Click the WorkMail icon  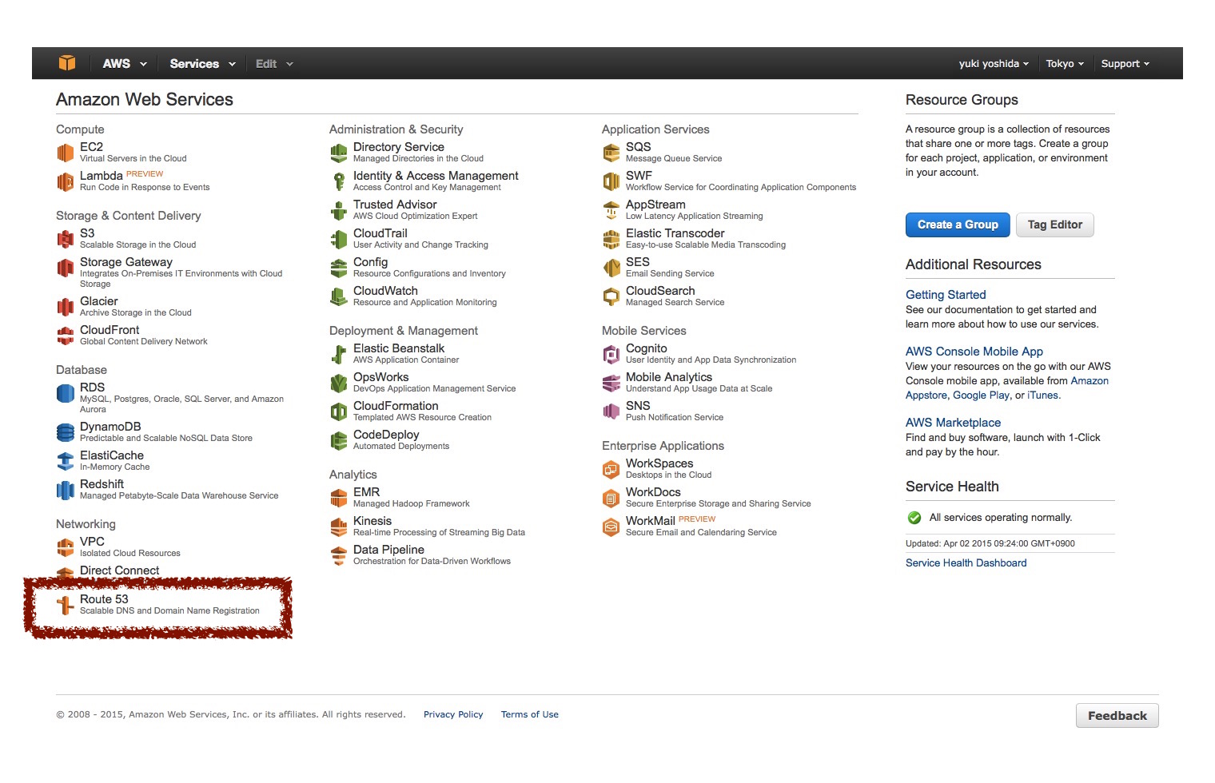[611, 527]
